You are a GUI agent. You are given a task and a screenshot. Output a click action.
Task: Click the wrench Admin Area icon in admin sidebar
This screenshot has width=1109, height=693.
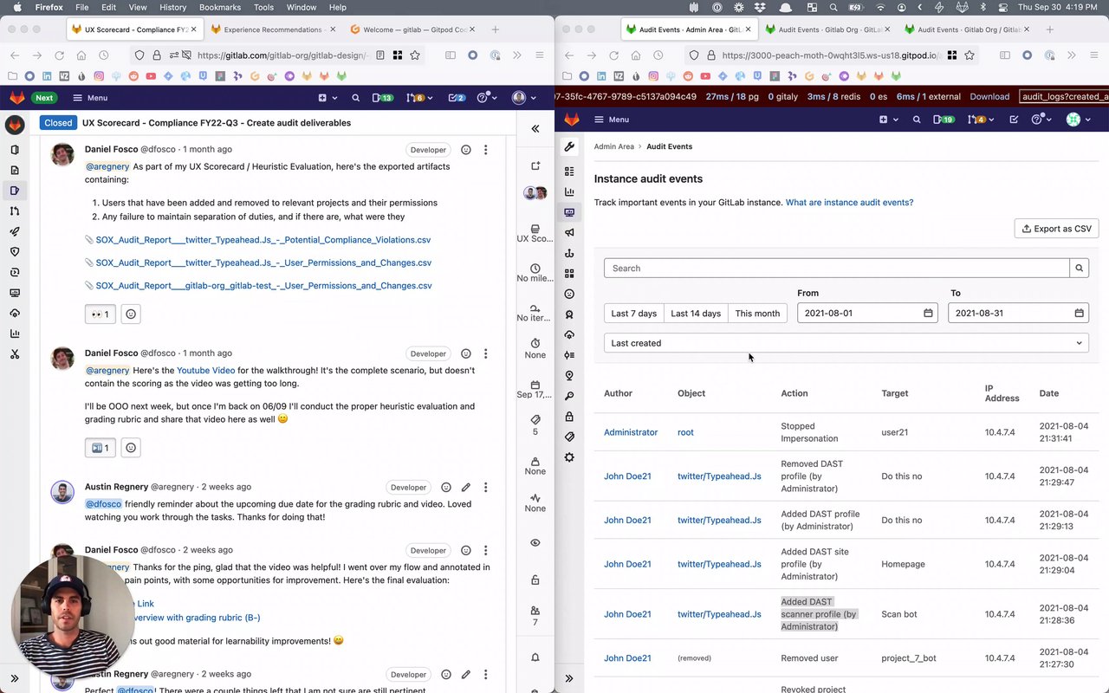click(x=569, y=146)
